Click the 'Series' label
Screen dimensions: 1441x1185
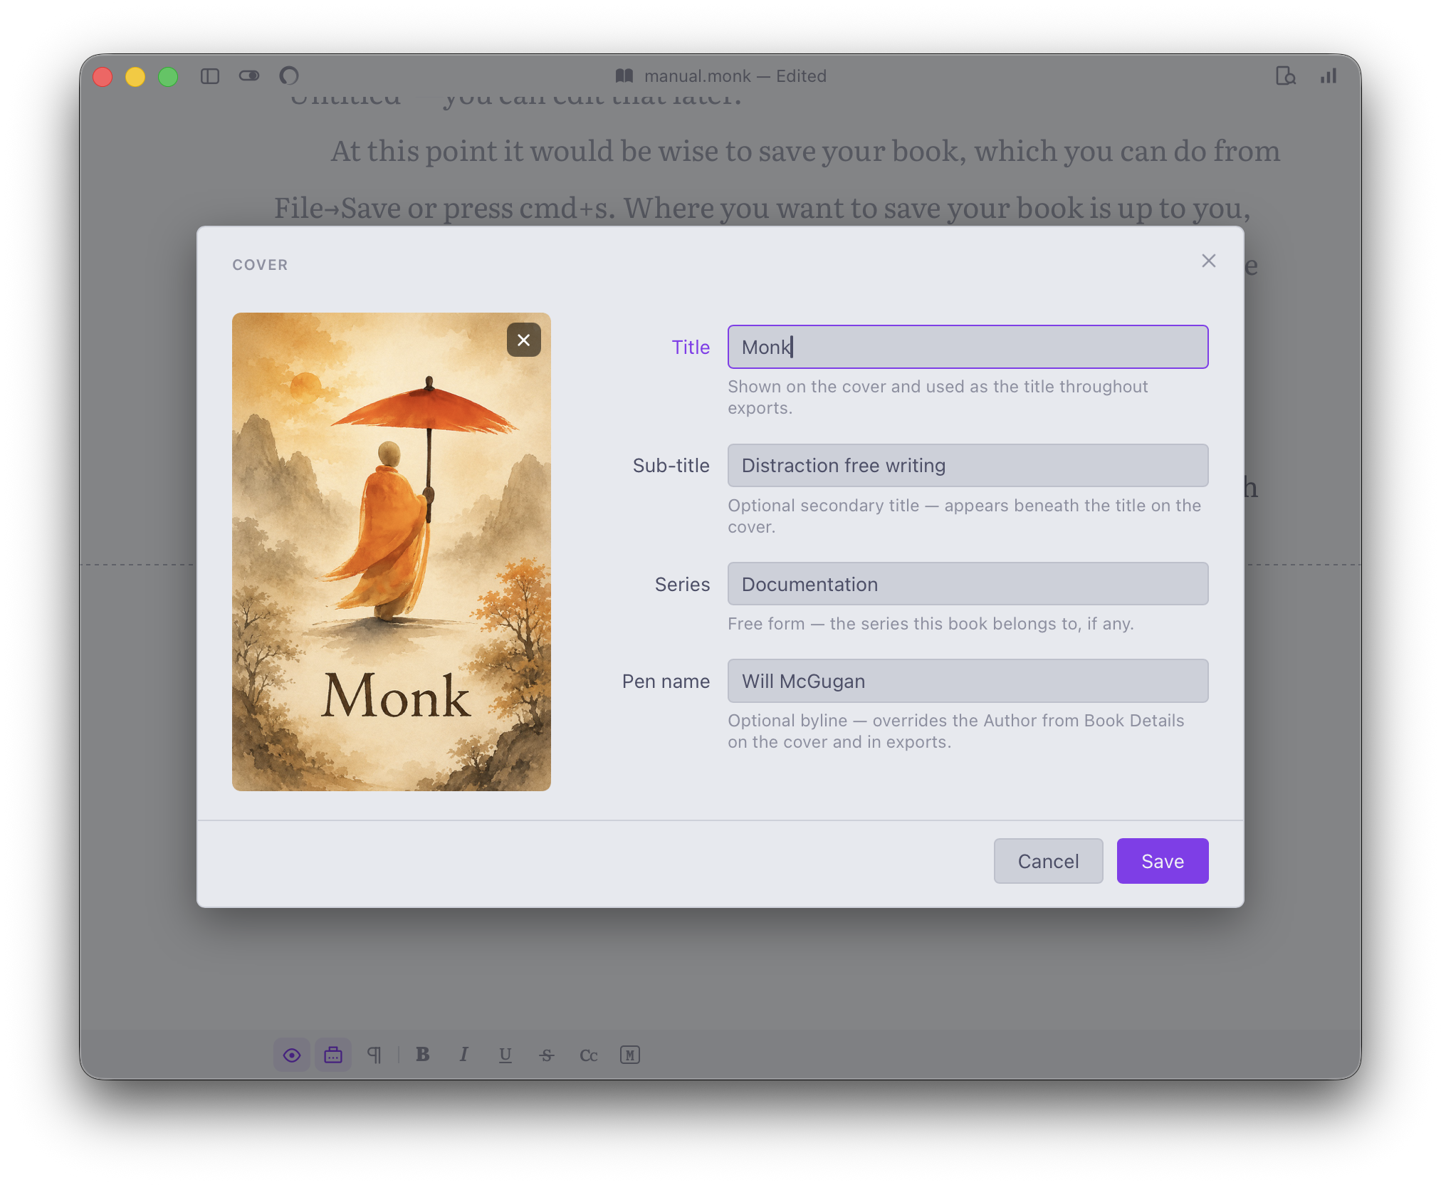[x=682, y=584]
